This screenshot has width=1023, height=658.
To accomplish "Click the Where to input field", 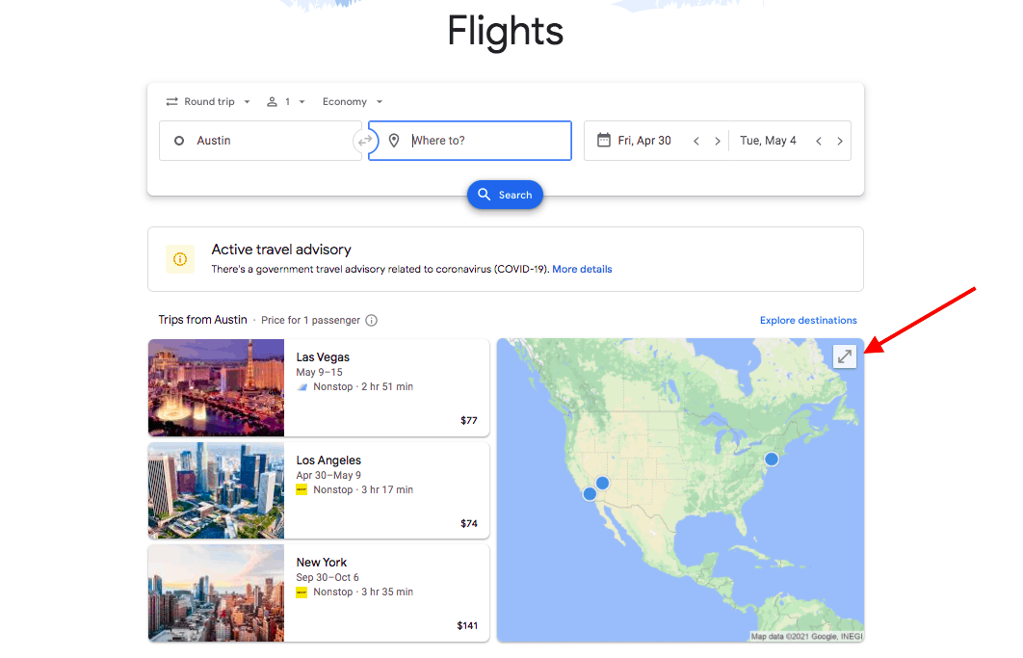I will point(462,140).
